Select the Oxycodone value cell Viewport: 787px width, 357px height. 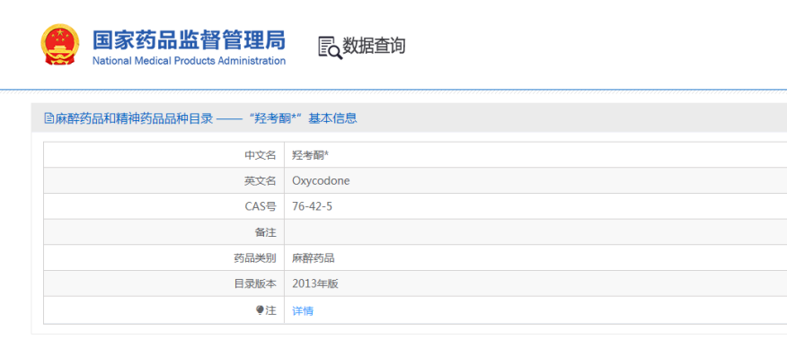pos(535,181)
